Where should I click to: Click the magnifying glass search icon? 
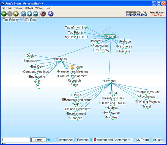(51, 14)
